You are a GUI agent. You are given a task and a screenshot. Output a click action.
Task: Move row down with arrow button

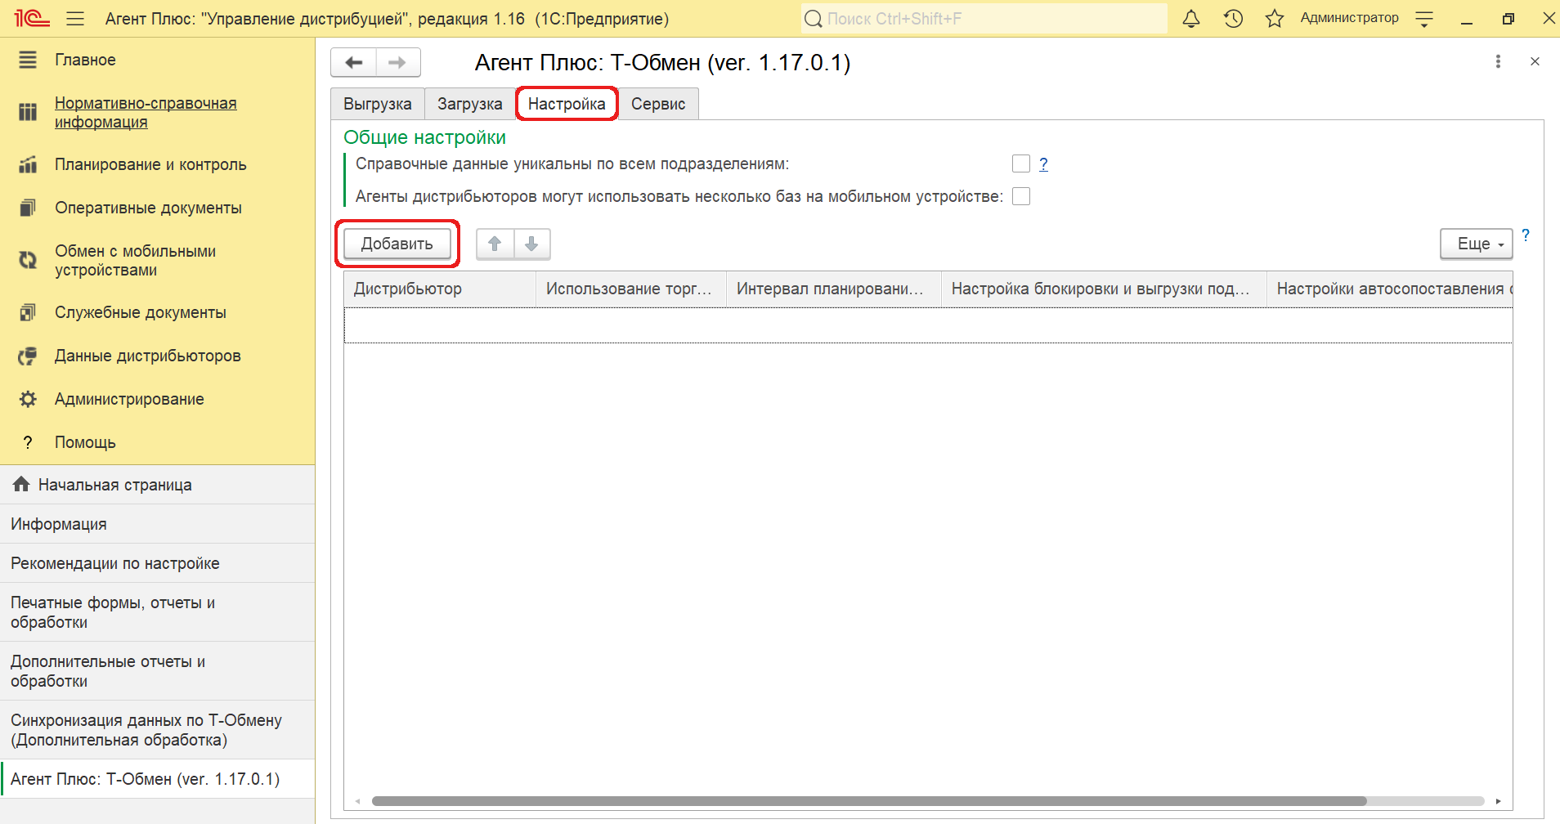pos(531,244)
